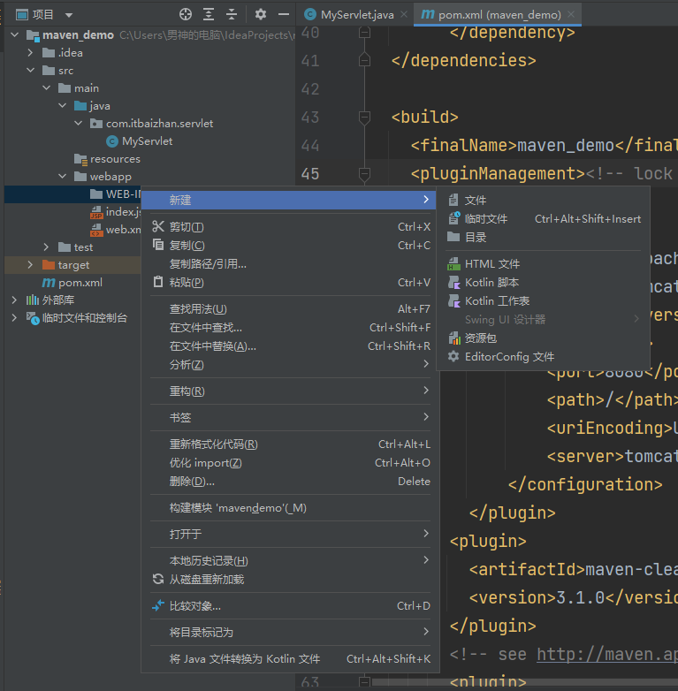
Task: Click the locate-in-project target icon
Action: [186, 14]
